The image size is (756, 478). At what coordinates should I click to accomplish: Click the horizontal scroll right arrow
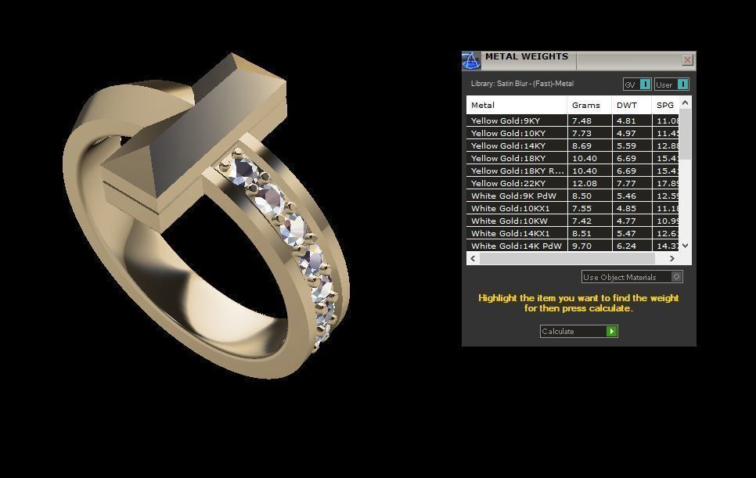coord(672,259)
